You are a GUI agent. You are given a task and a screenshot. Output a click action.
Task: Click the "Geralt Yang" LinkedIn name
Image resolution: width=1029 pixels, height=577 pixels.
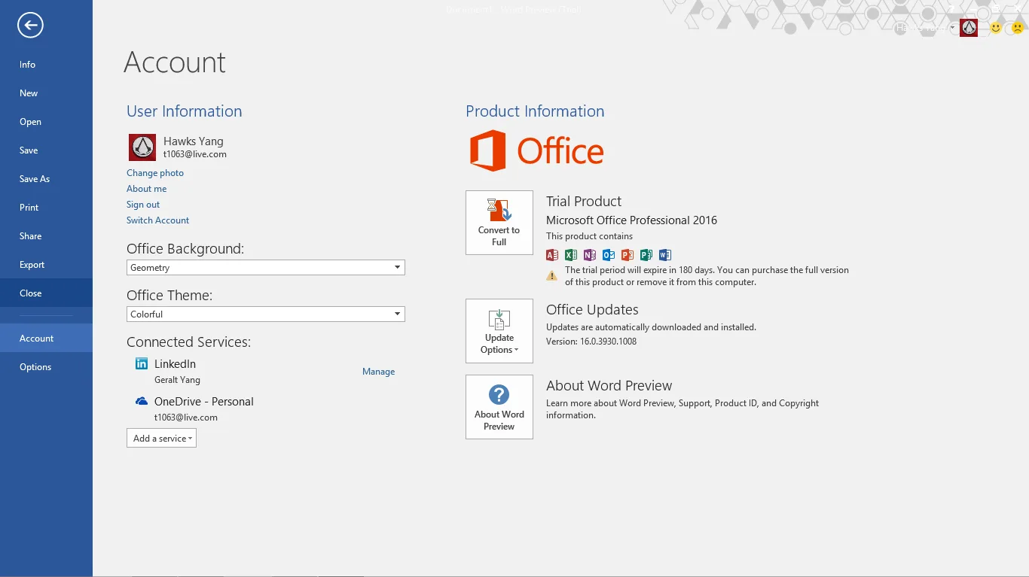click(177, 380)
